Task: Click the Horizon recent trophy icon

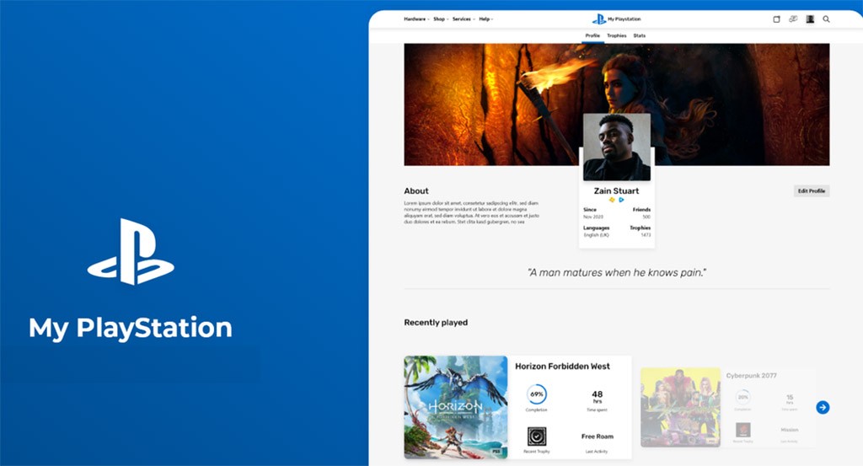Action: pyautogui.click(x=536, y=436)
